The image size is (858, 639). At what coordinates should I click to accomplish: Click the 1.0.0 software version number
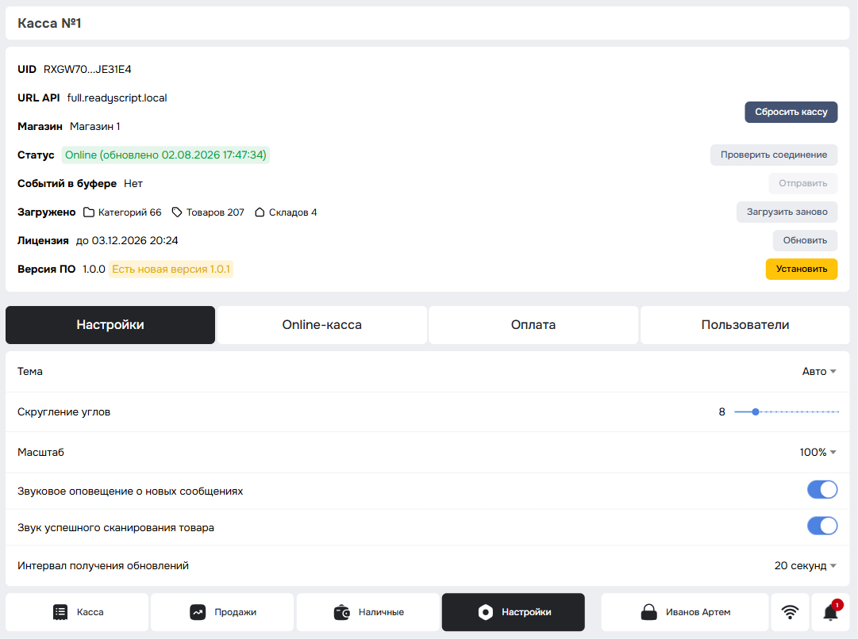94,269
